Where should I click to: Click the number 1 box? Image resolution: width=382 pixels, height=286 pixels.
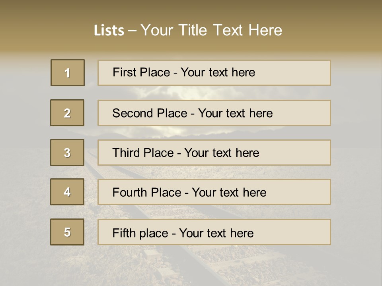point(68,73)
